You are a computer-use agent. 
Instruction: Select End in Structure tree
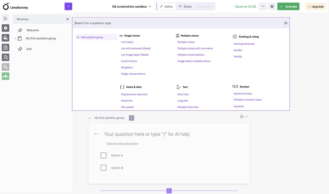click(29, 49)
